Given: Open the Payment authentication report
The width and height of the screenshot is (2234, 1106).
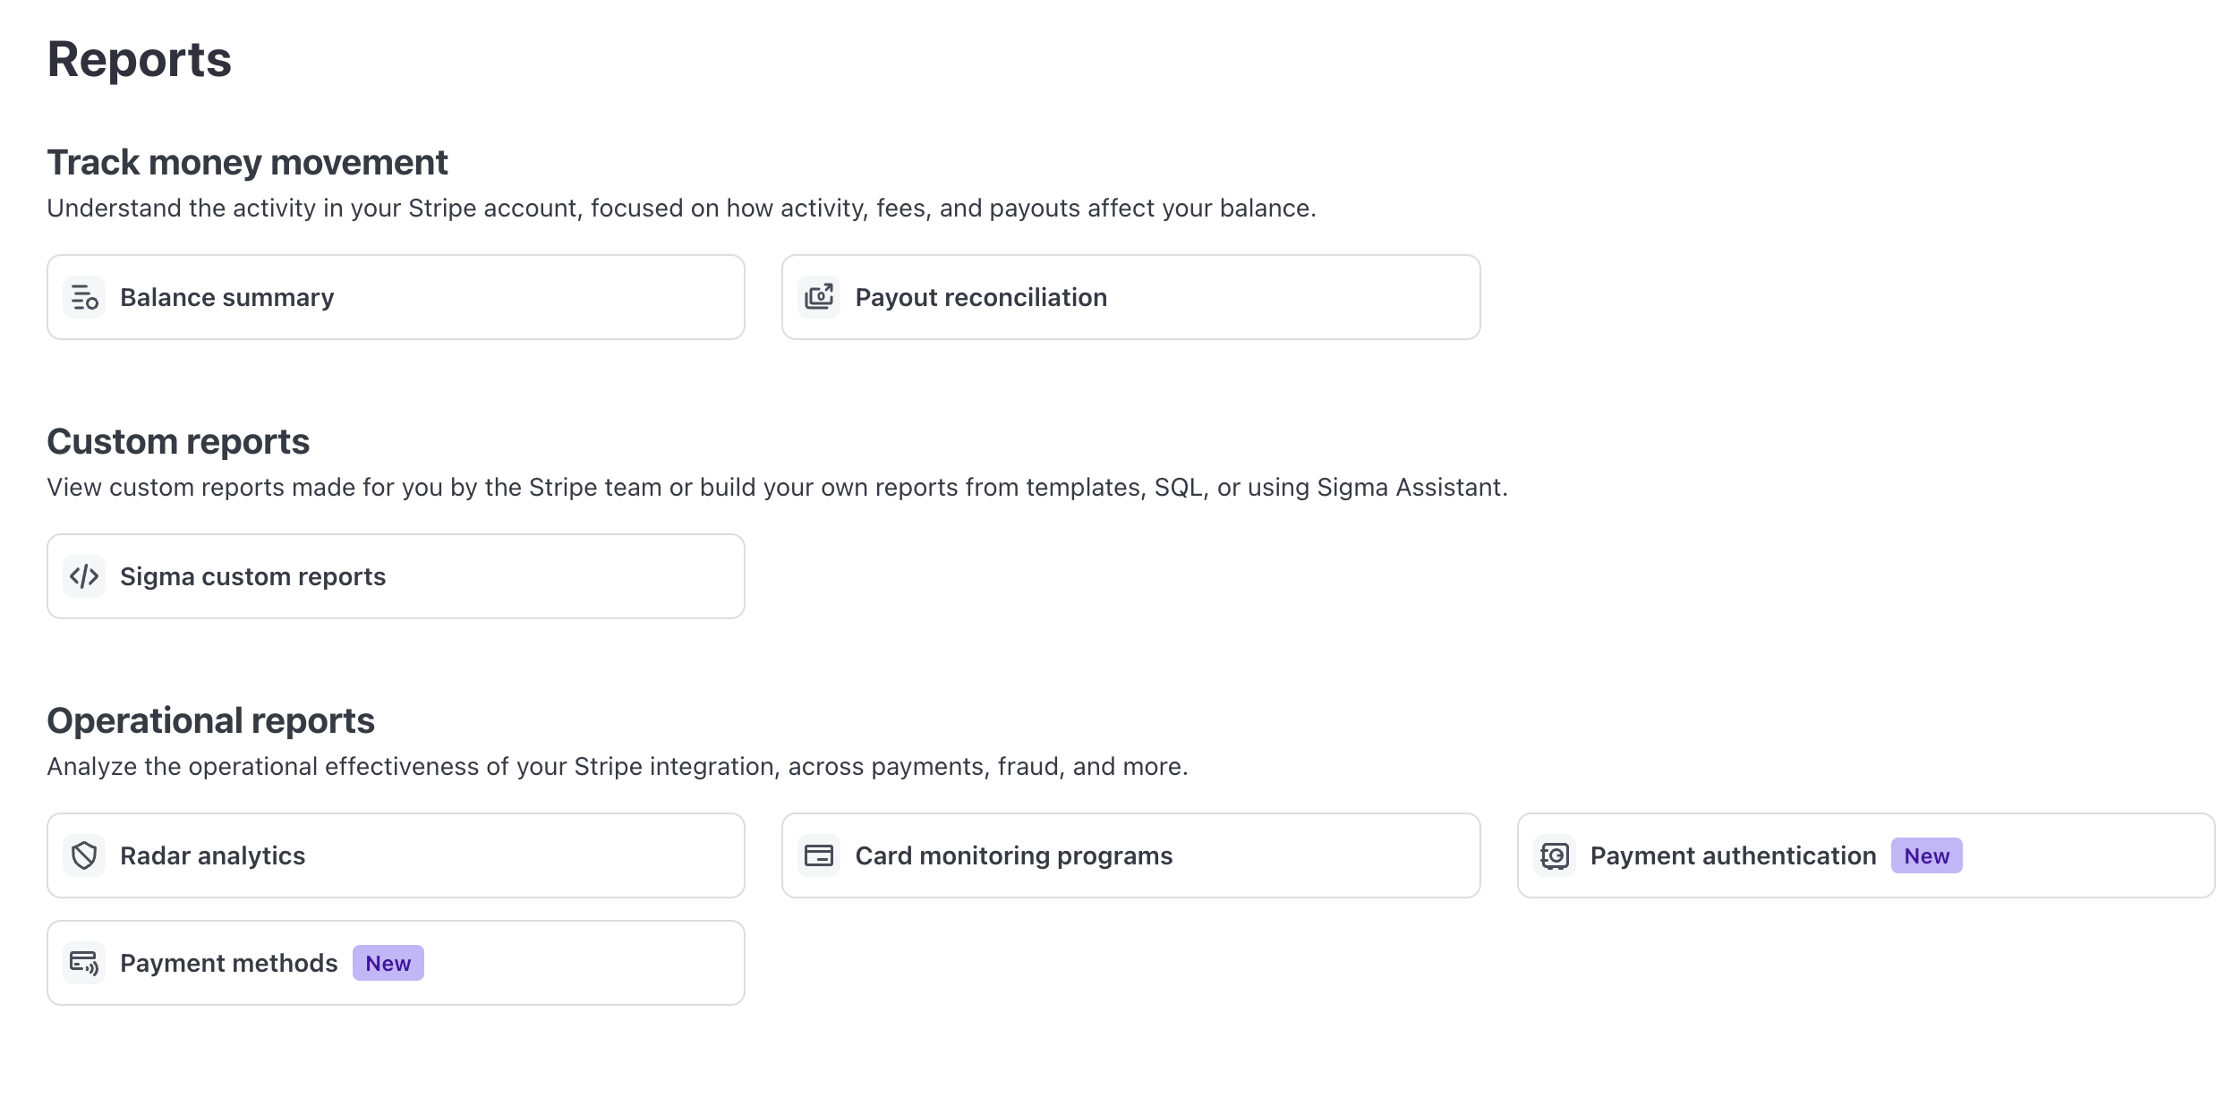Looking at the screenshot, I should [1866, 855].
